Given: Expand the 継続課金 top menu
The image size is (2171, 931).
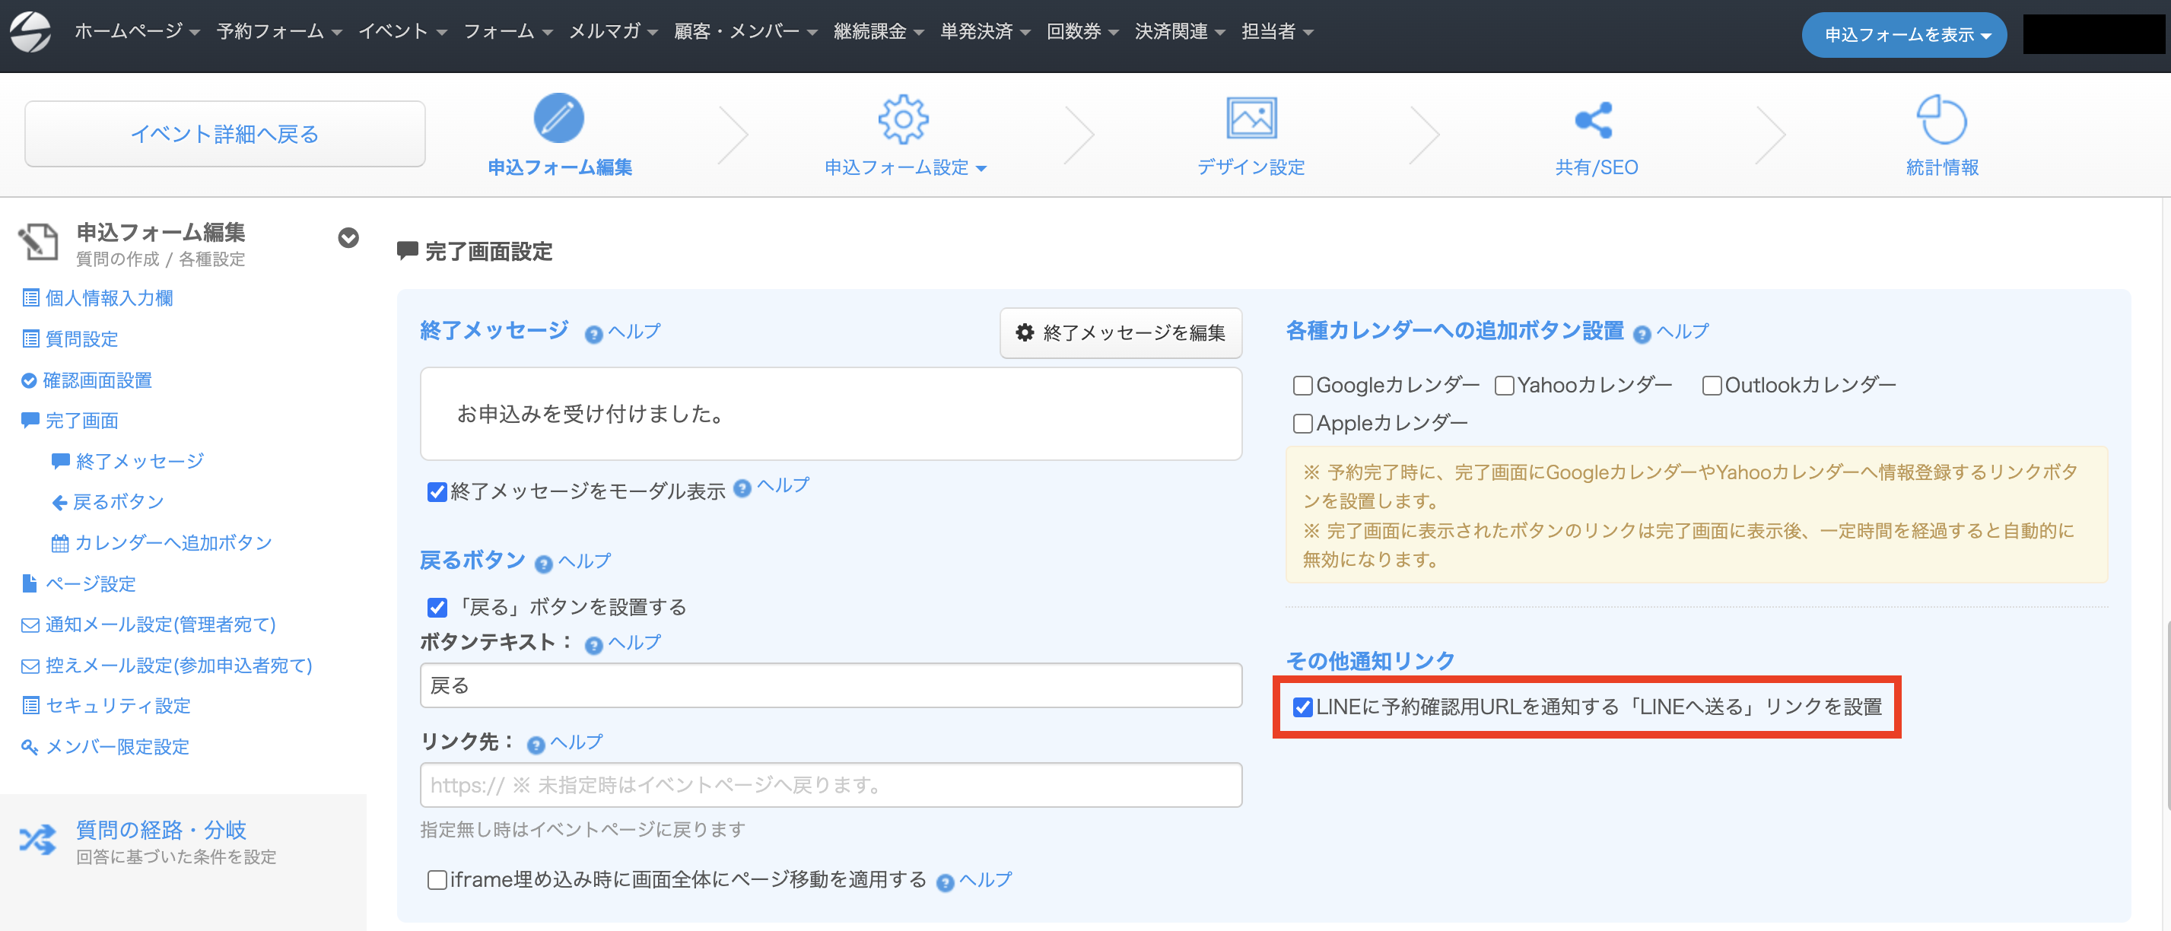Looking at the screenshot, I should (x=878, y=32).
